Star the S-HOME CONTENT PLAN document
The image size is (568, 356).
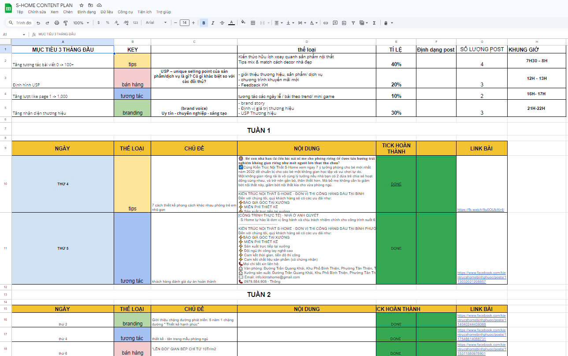(x=82, y=5)
